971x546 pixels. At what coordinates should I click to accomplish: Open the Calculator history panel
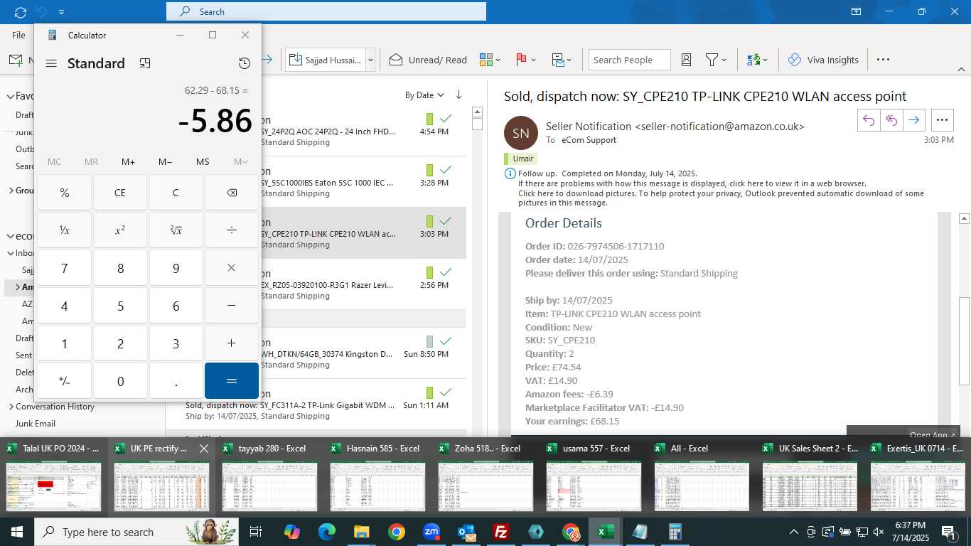point(245,63)
